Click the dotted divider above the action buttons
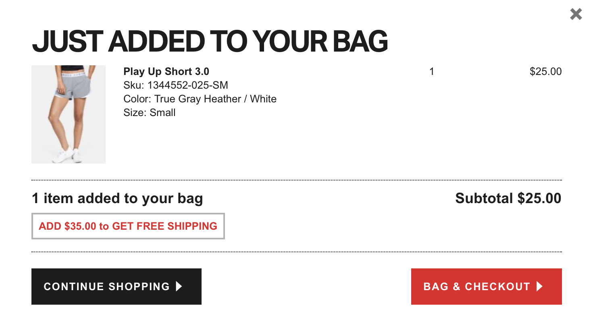 [x=297, y=252]
